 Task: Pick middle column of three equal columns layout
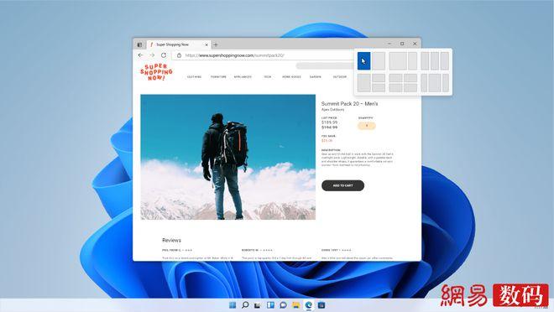point(435,61)
